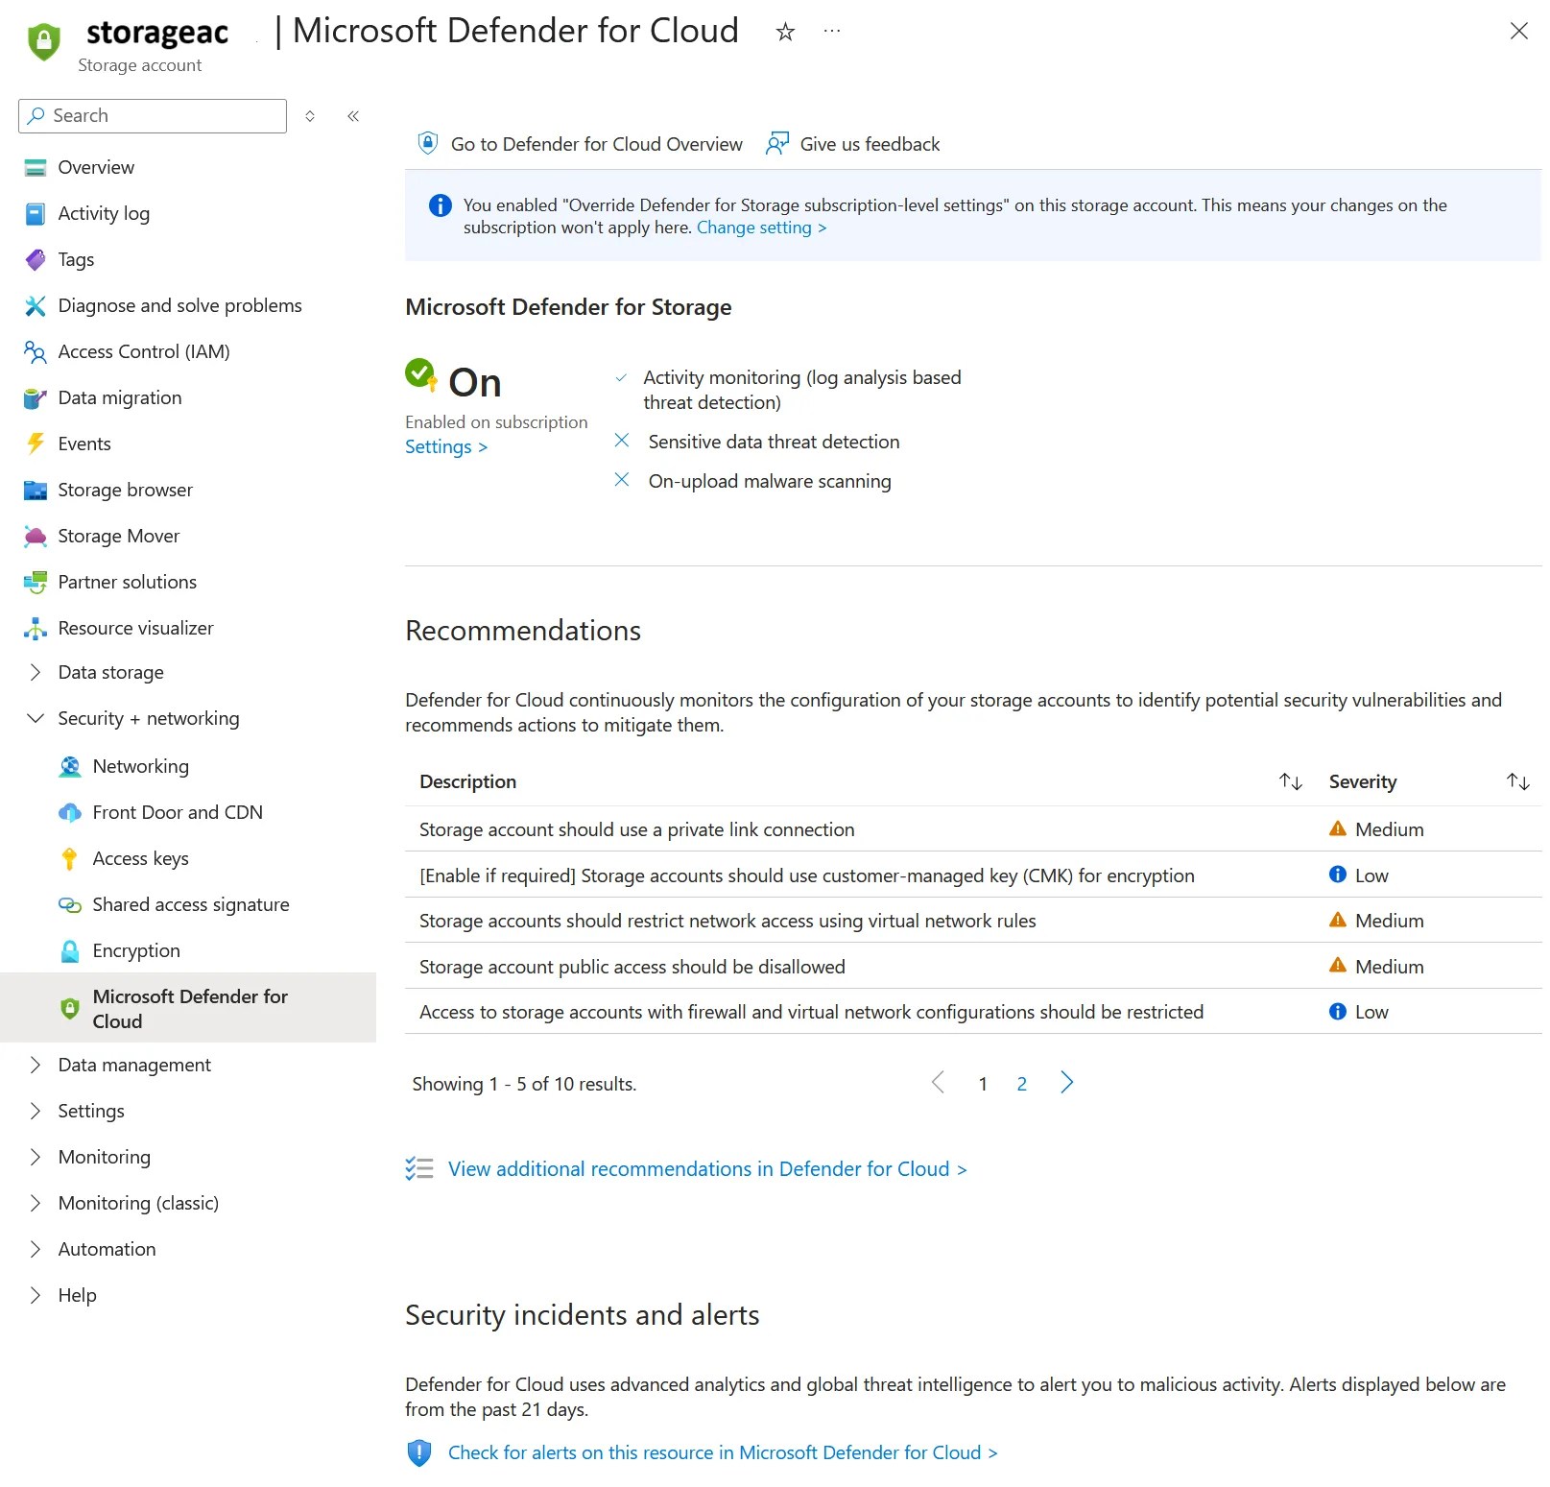
Task: Click the Partner solutions icon
Action: (x=36, y=583)
